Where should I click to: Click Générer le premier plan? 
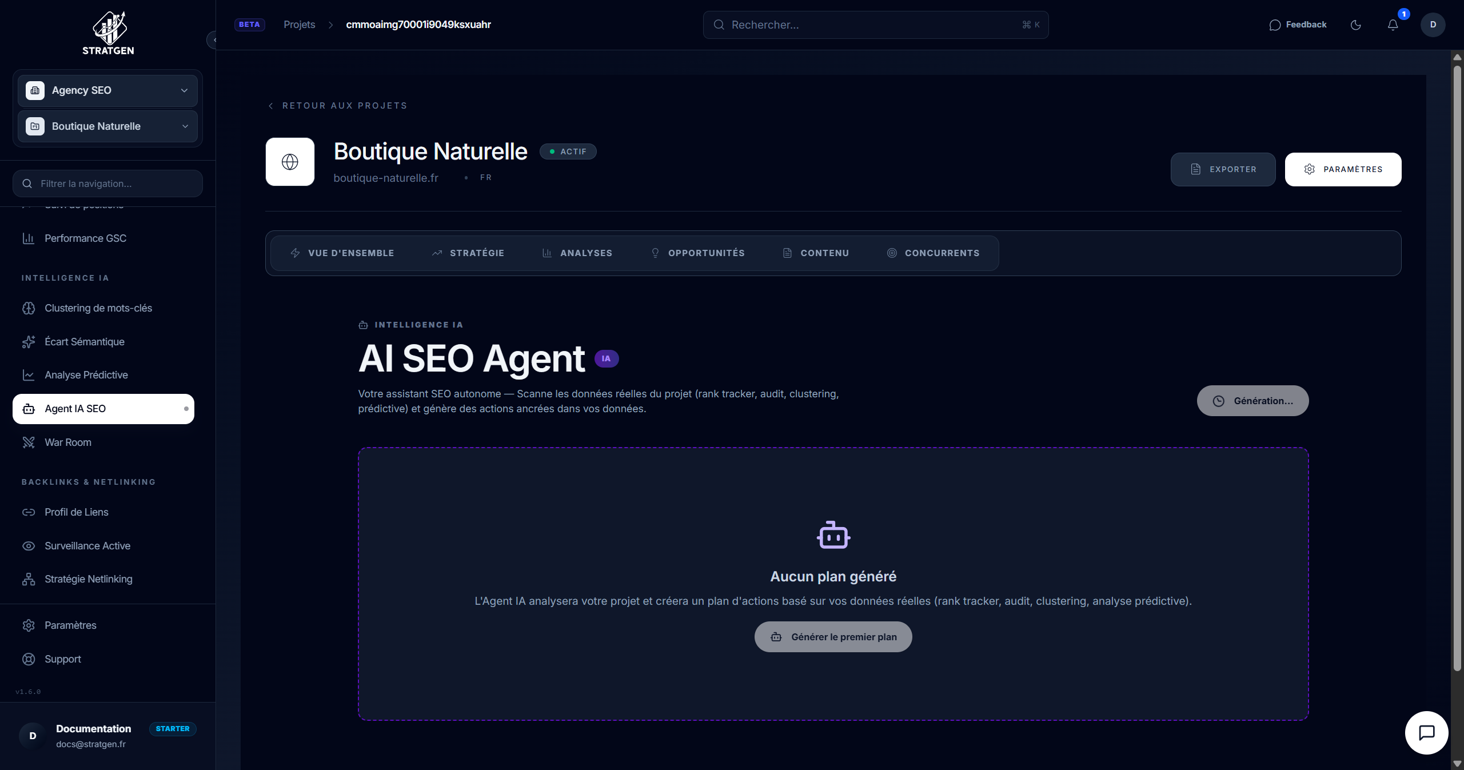[832, 636]
